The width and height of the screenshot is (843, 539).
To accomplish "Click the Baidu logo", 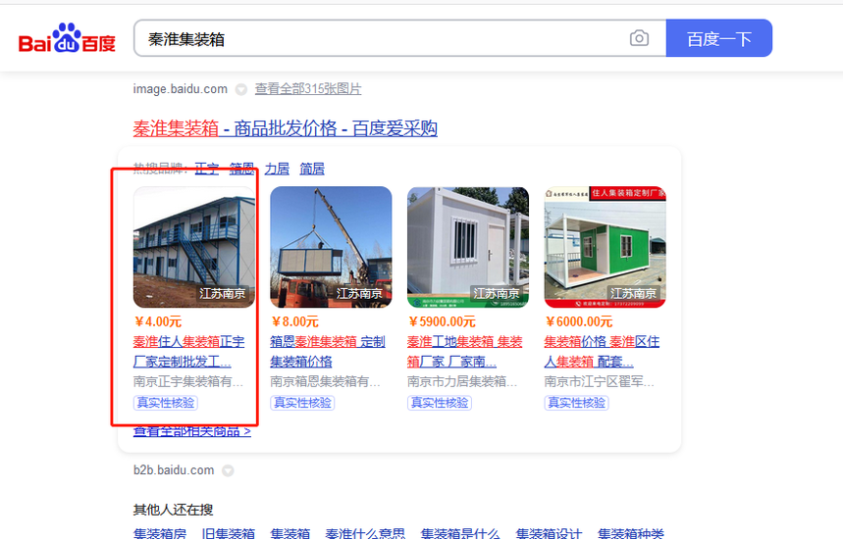I will point(67,38).
